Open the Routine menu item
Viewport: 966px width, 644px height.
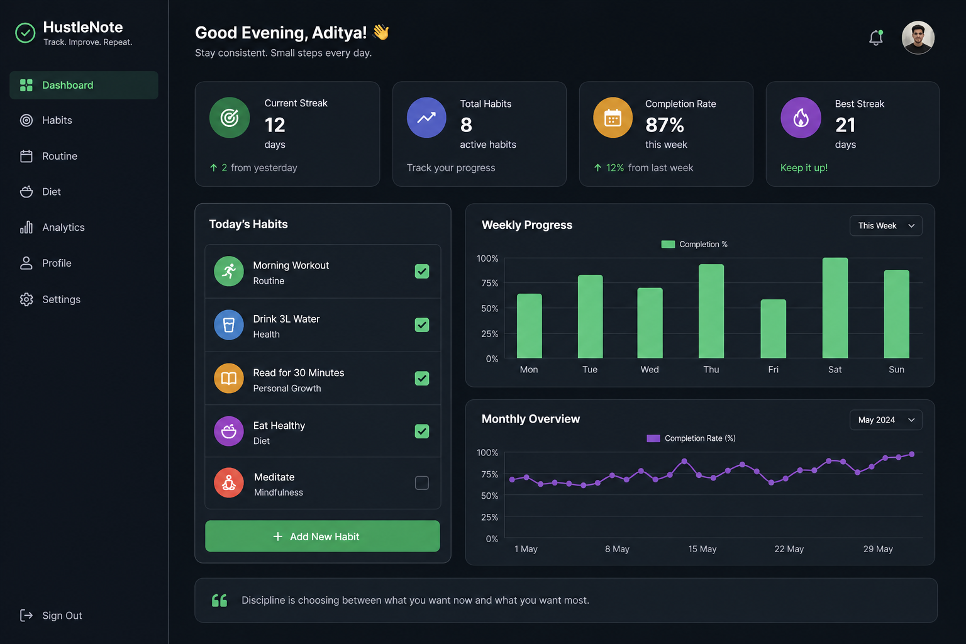84,156
